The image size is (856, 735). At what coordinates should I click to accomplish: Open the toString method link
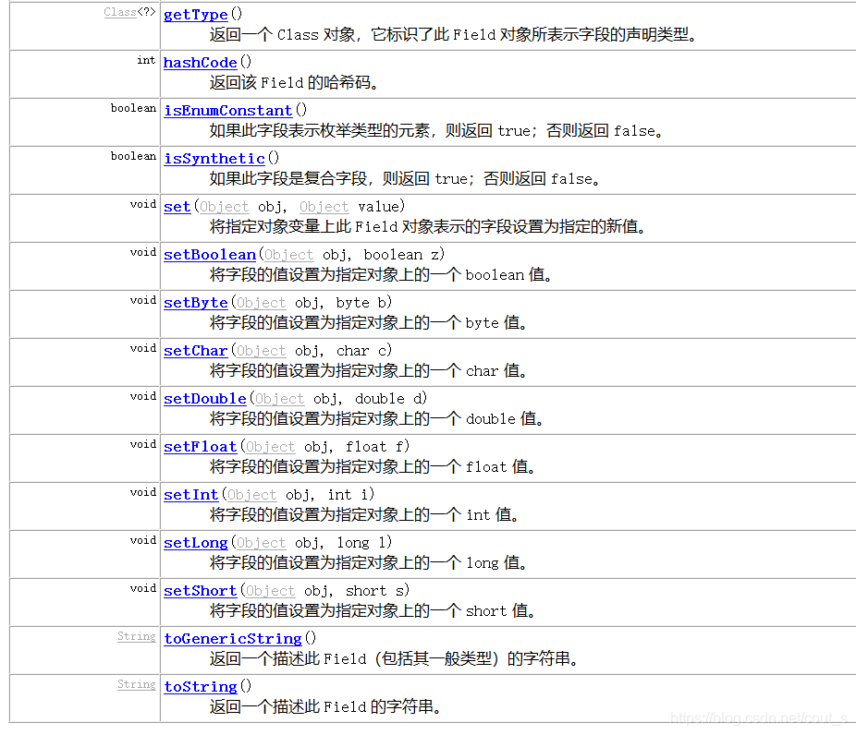[200, 686]
